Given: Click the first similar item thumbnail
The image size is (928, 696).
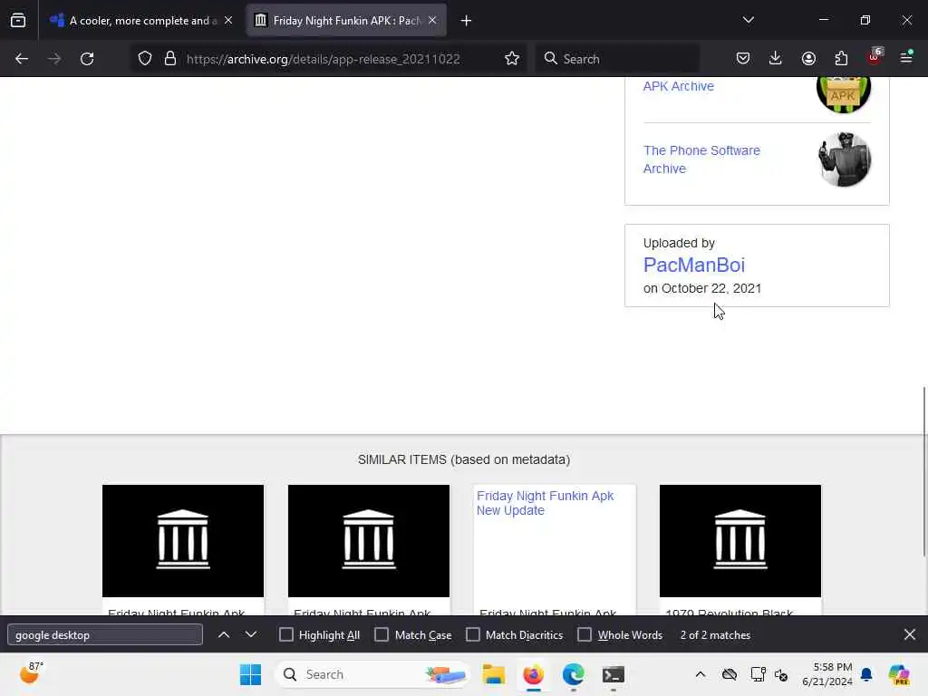Looking at the screenshot, I should click(x=183, y=541).
